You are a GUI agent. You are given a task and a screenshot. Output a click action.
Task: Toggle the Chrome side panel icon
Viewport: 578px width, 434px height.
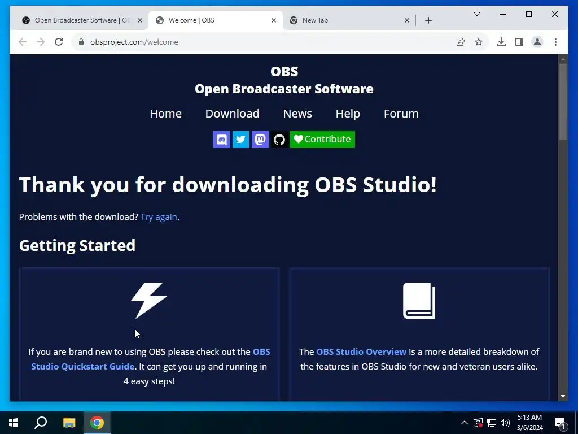click(x=519, y=42)
